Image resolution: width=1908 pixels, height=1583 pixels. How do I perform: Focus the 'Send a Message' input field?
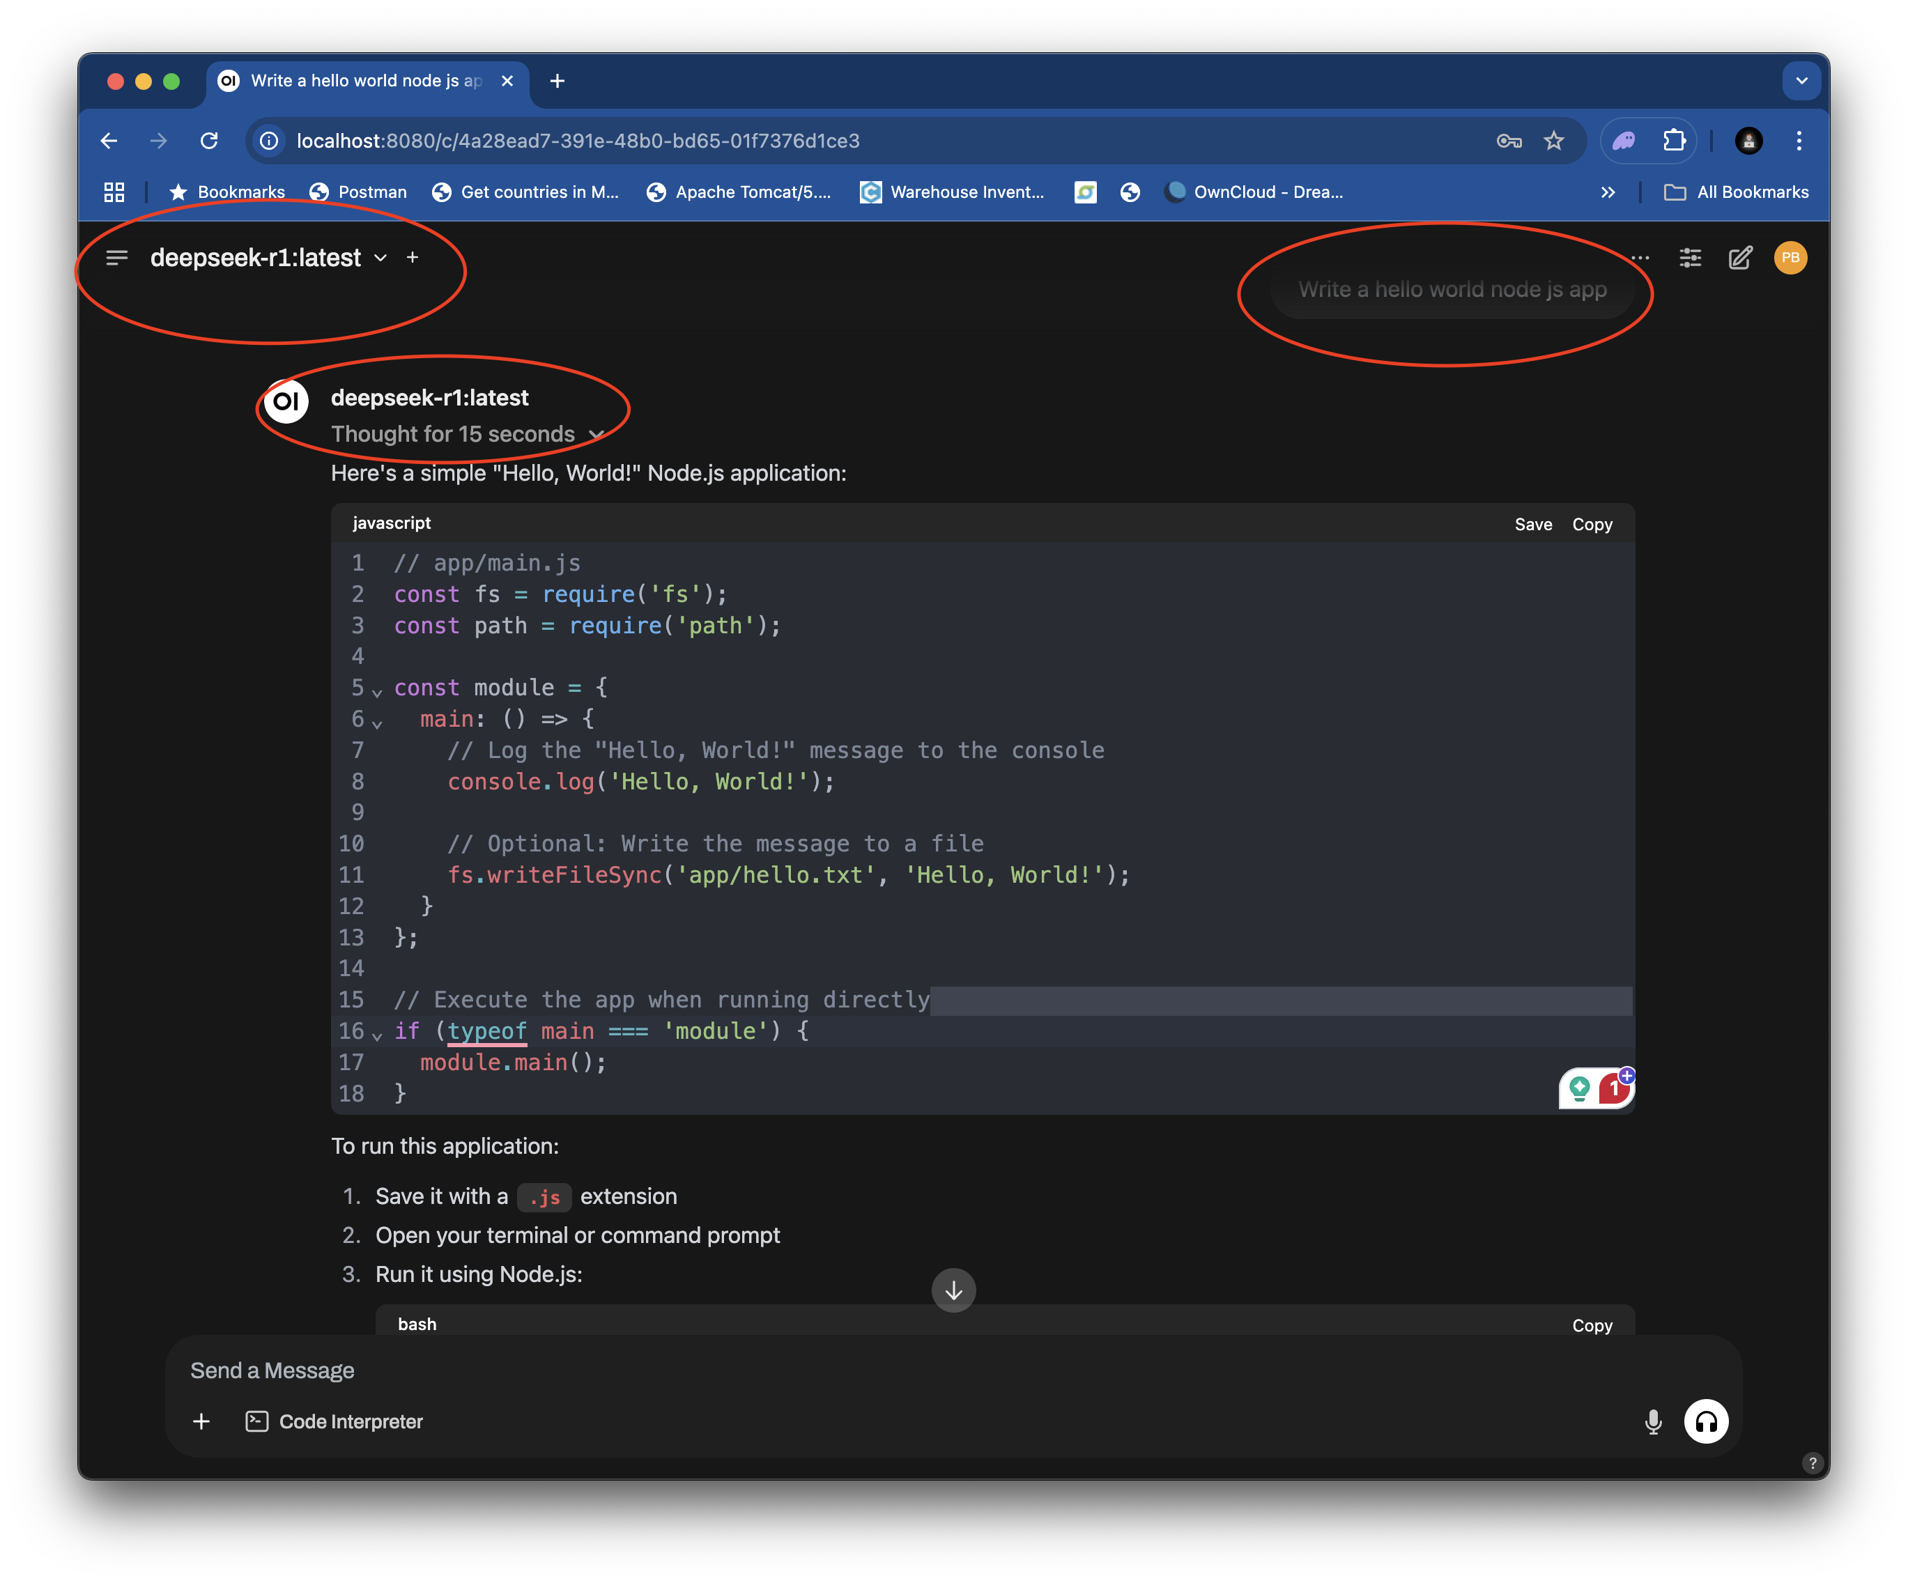[953, 1370]
